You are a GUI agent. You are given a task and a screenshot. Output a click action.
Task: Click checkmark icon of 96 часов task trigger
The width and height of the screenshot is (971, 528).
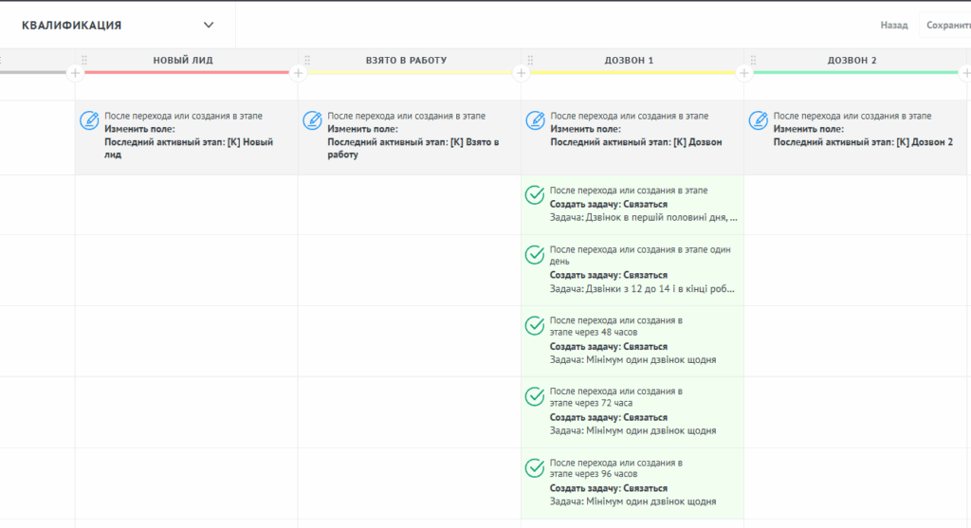(535, 468)
